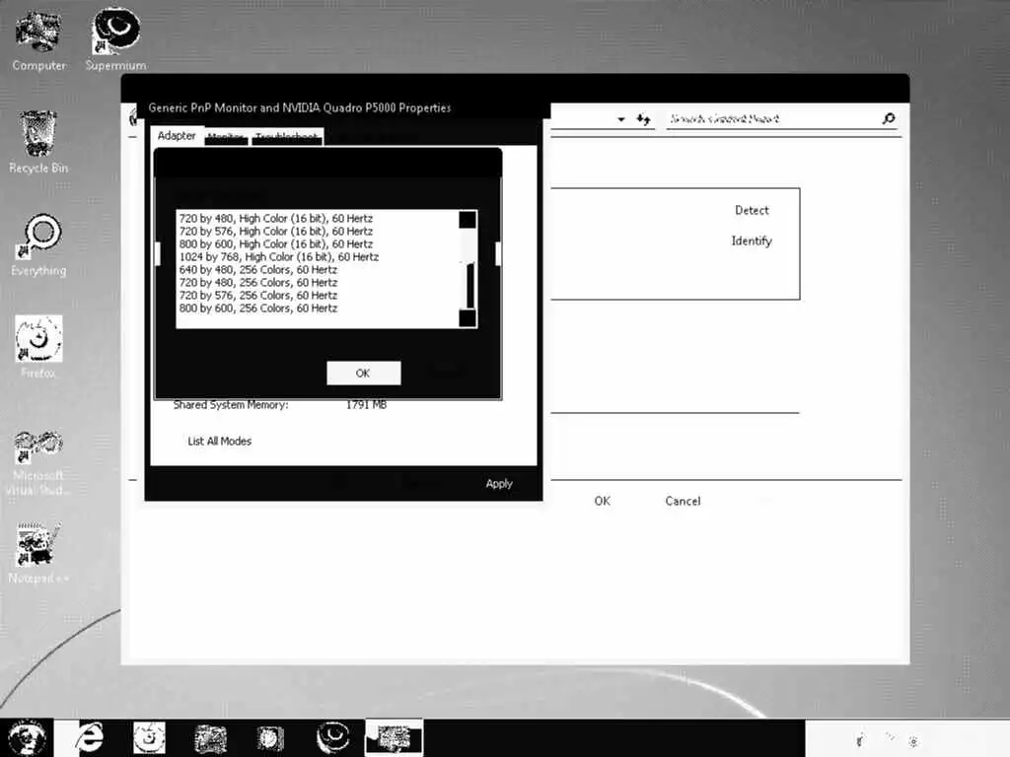Image resolution: width=1010 pixels, height=757 pixels.
Task: Switch to the Monitor tab
Action: 226,137
